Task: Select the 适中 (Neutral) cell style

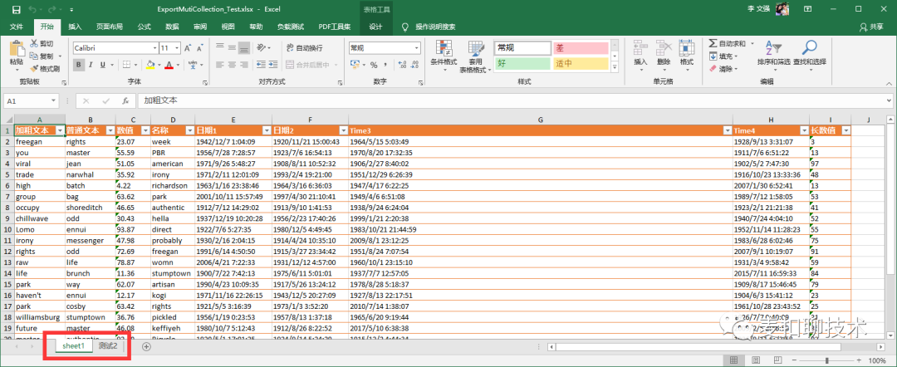Action: pyautogui.click(x=580, y=63)
